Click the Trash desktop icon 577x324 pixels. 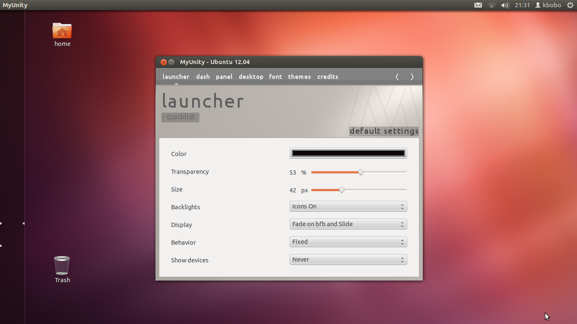click(x=62, y=270)
